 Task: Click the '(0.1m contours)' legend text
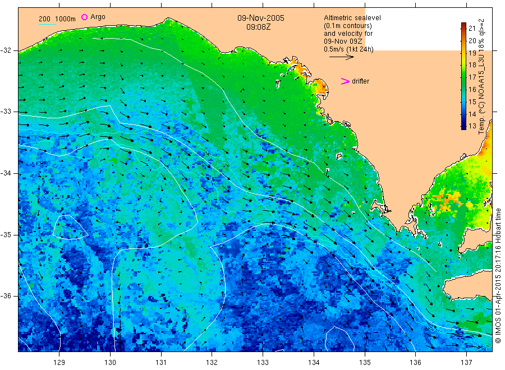pos(347,26)
